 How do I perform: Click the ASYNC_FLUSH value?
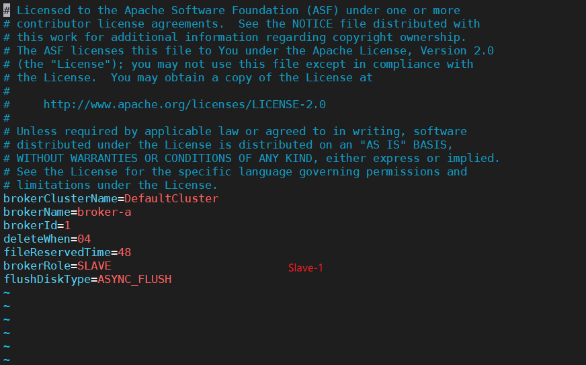tap(134, 280)
